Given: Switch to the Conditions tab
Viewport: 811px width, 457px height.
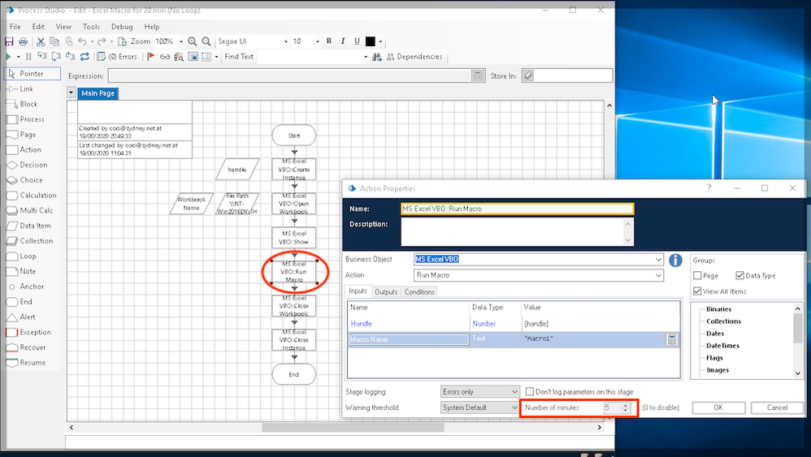Looking at the screenshot, I should click(x=419, y=291).
